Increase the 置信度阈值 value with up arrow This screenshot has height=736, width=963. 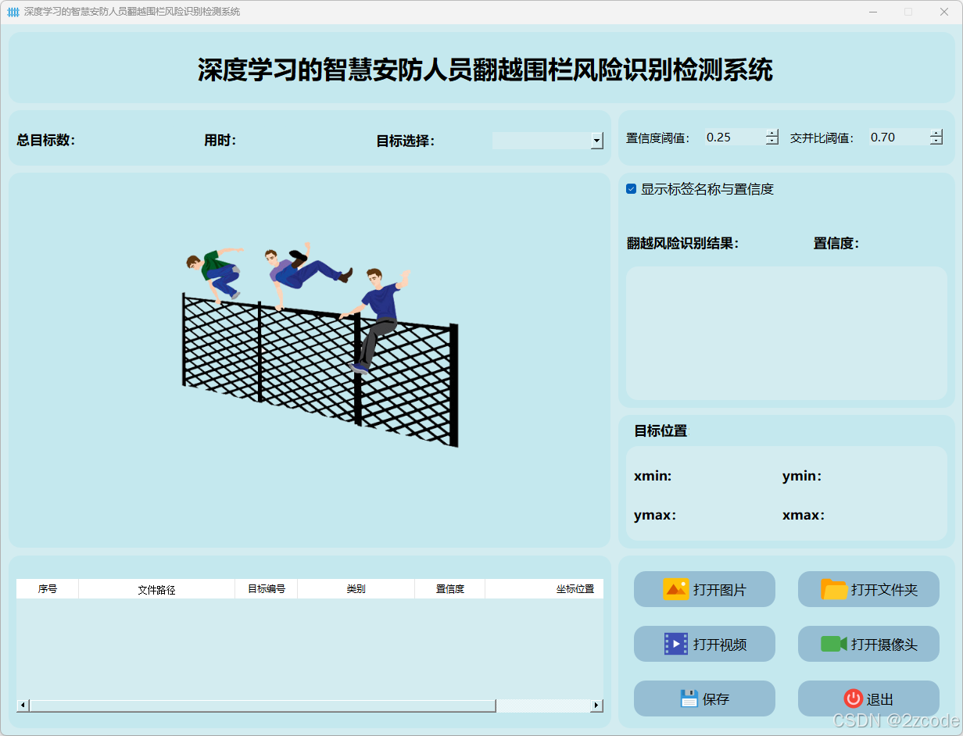[772, 133]
